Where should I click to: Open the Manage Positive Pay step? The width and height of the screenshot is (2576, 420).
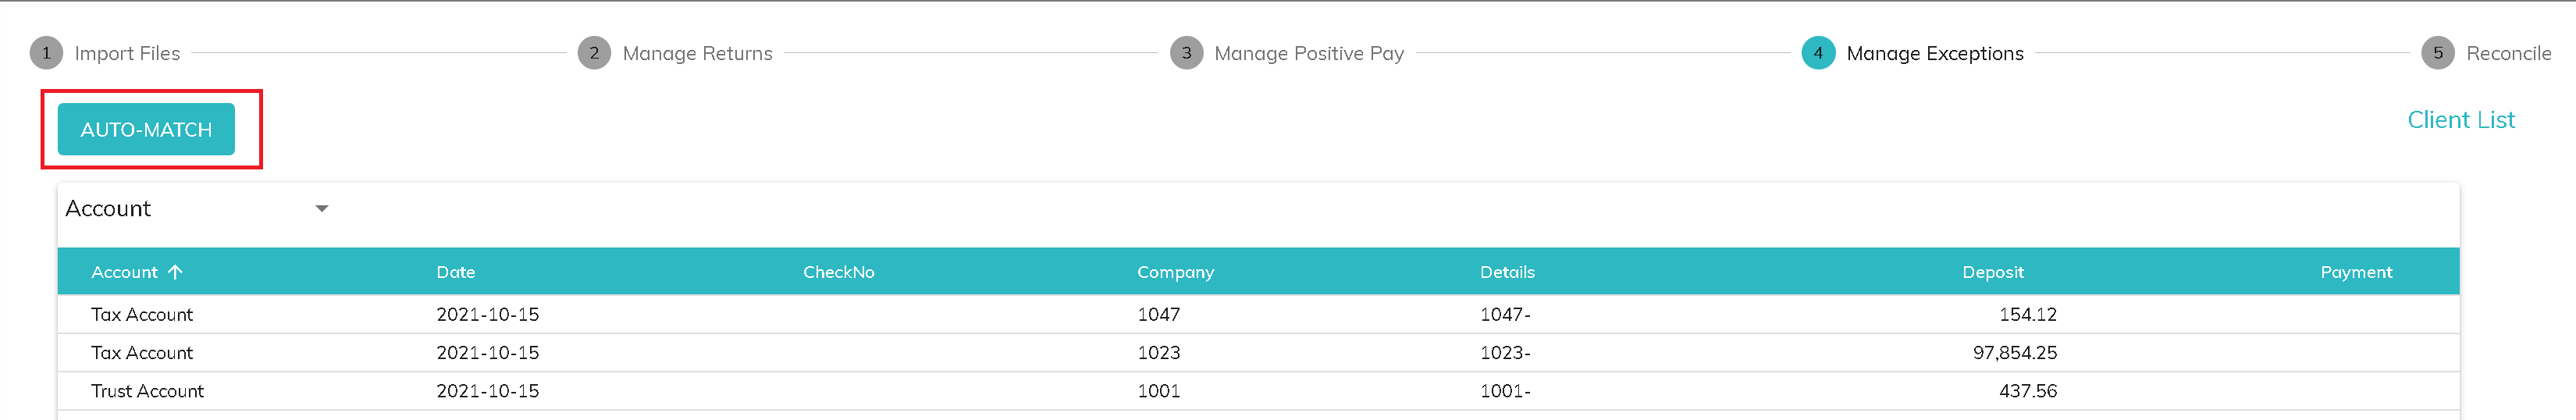[x=1308, y=53]
